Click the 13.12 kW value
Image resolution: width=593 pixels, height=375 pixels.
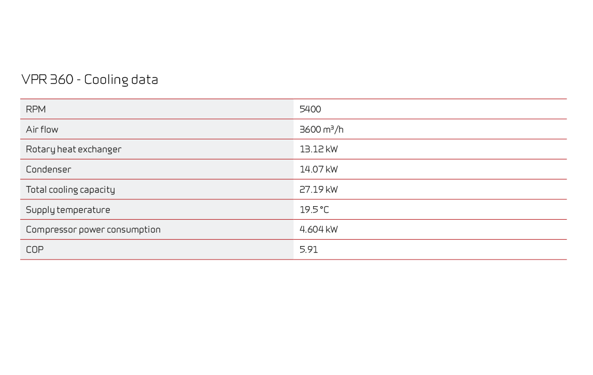click(318, 149)
